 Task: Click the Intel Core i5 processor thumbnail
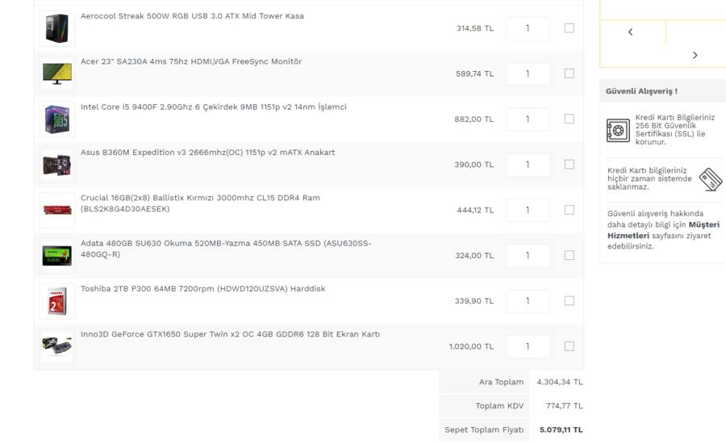point(56,119)
